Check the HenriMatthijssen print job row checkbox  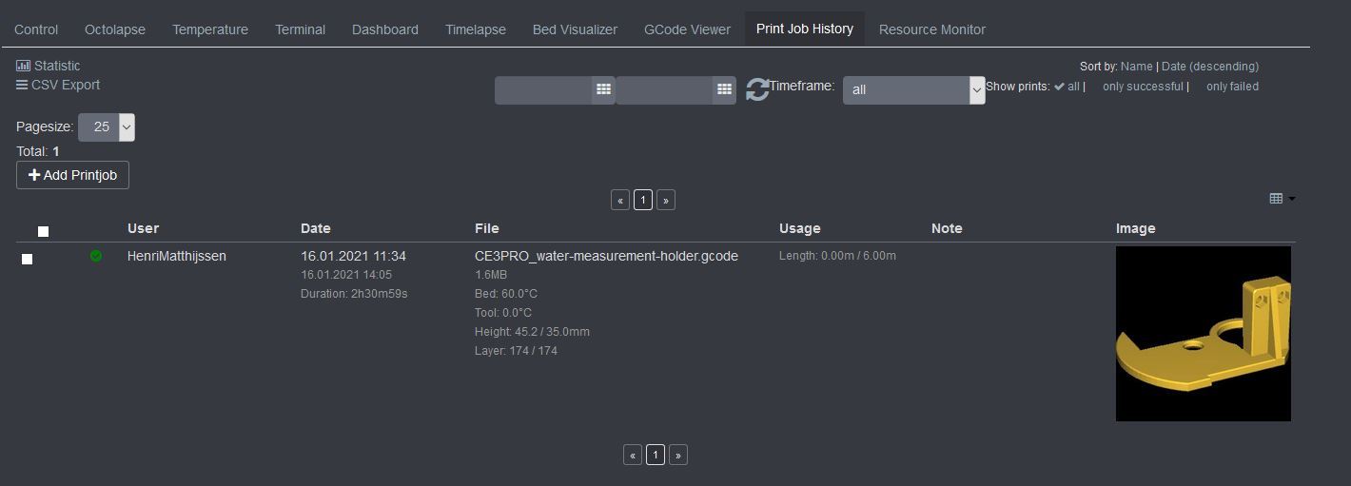(27, 259)
